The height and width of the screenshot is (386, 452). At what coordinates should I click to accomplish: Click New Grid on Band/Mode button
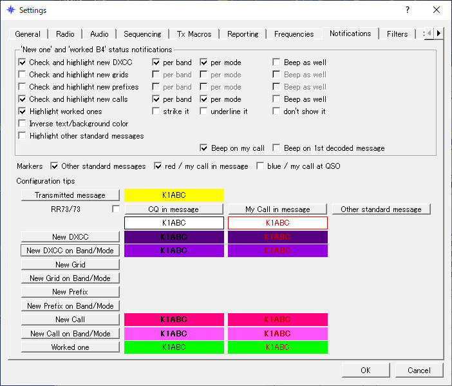click(70, 278)
